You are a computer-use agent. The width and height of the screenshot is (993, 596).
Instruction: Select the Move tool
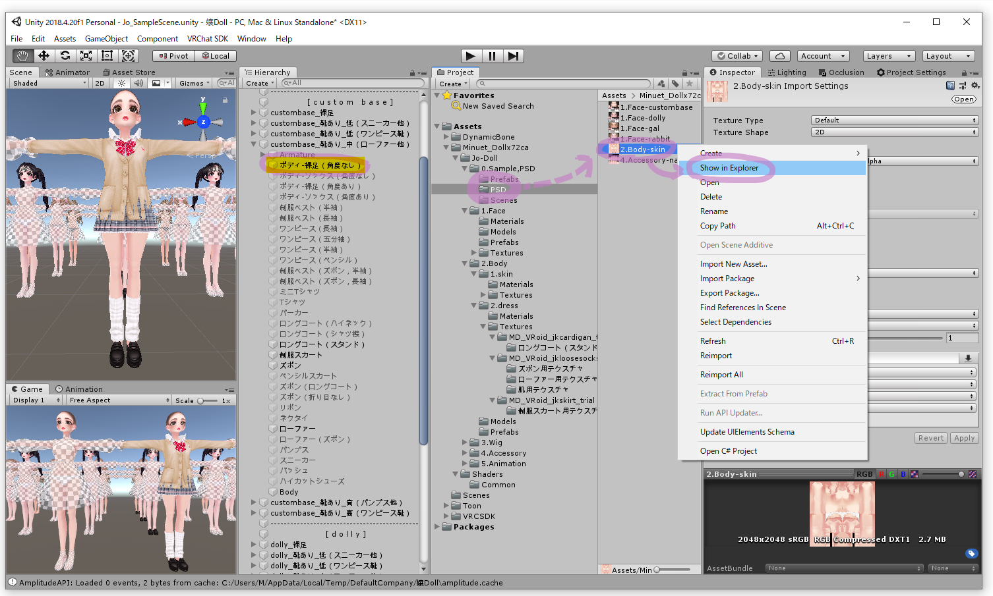pyautogui.click(x=44, y=56)
